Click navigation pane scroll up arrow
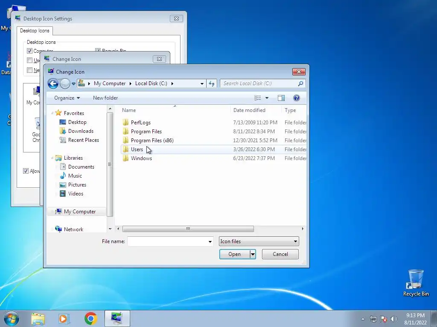This screenshot has height=327, width=437. coord(110,109)
